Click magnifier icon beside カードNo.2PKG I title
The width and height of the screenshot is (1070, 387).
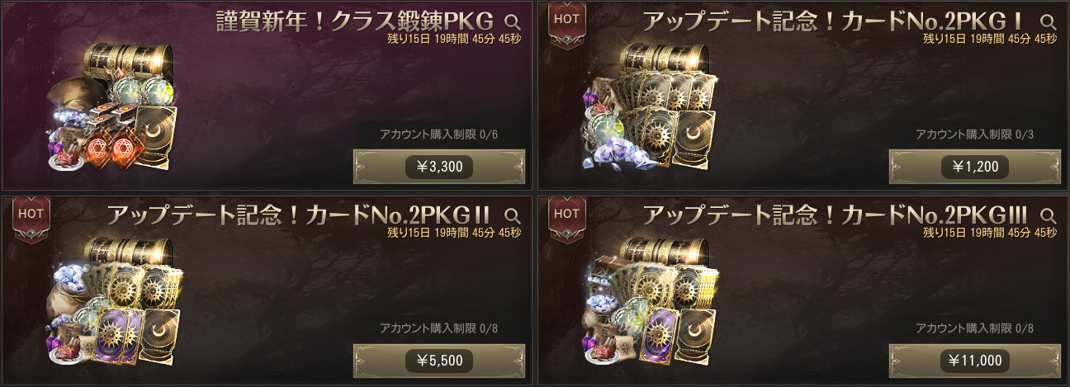coord(1048,22)
